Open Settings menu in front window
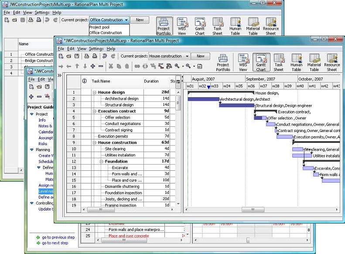This screenshot has width=345, height=254. tap(96, 49)
